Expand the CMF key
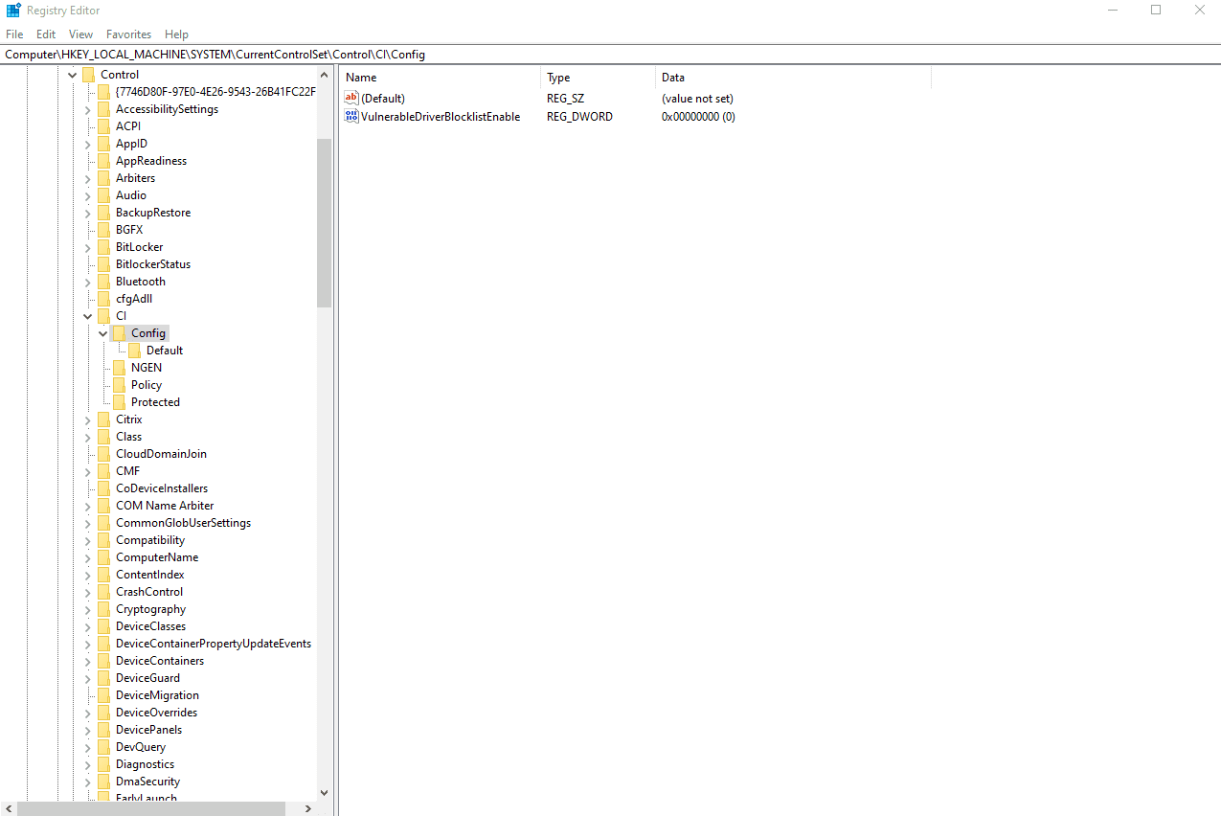The image size is (1221, 816). pos(87,470)
